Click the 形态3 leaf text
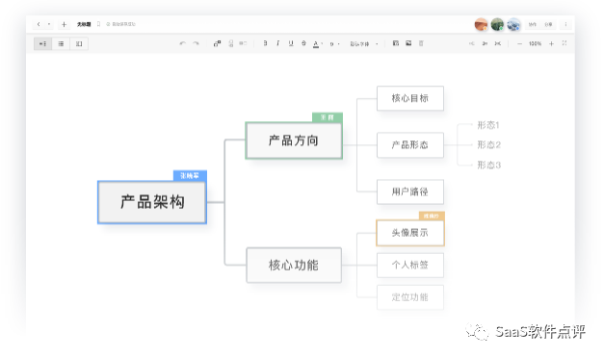This screenshot has height=357, width=604. coord(488,166)
